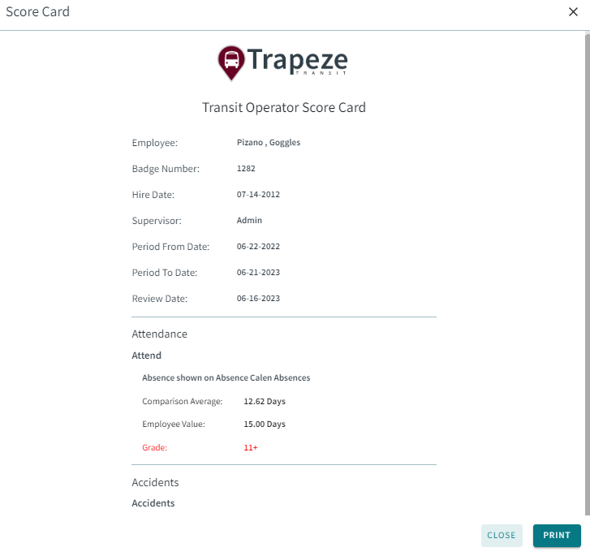Click the Trapeze Transit wordmark
Viewport: 590px width, 556px height.
click(x=297, y=61)
